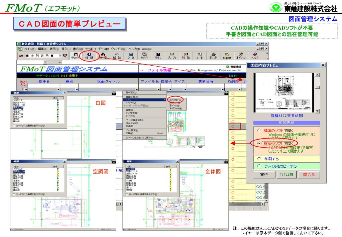The width and height of the screenshot is (342, 237).
Task: Click the toolbar overflow chevron after ヘルプ
Action: [x=267, y=54]
